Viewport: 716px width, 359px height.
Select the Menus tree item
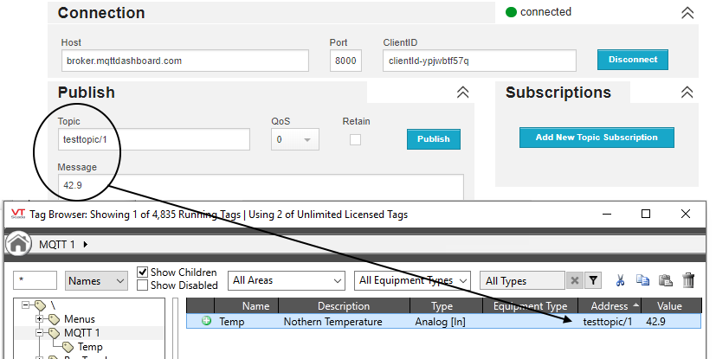coord(80,319)
